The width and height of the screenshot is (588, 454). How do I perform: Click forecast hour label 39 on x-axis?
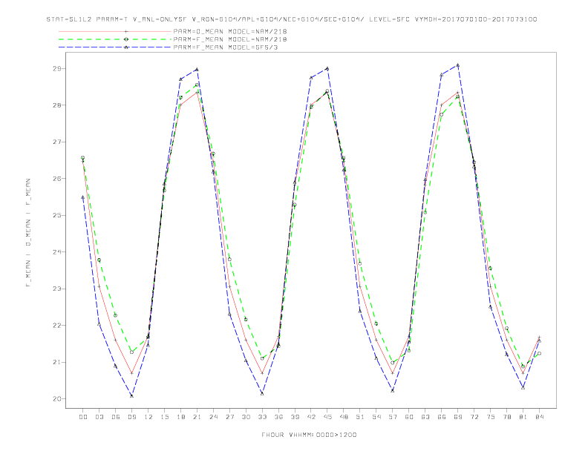tap(295, 417)
